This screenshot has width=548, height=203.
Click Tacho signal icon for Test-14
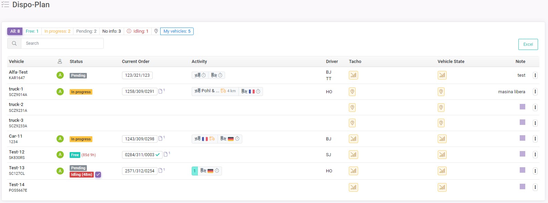coord(353,187)
